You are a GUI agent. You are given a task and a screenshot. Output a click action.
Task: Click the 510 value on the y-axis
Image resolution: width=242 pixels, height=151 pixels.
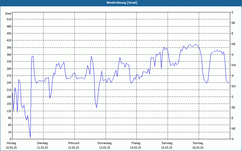tap(9, 19)
